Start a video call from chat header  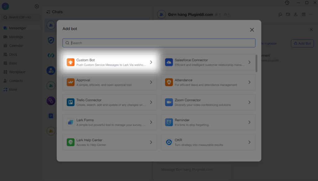(288, 14)
